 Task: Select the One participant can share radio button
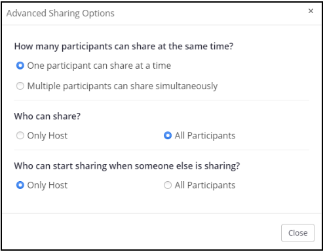(20, 66)
